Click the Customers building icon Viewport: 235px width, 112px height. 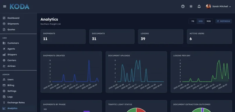coord(4,43)
